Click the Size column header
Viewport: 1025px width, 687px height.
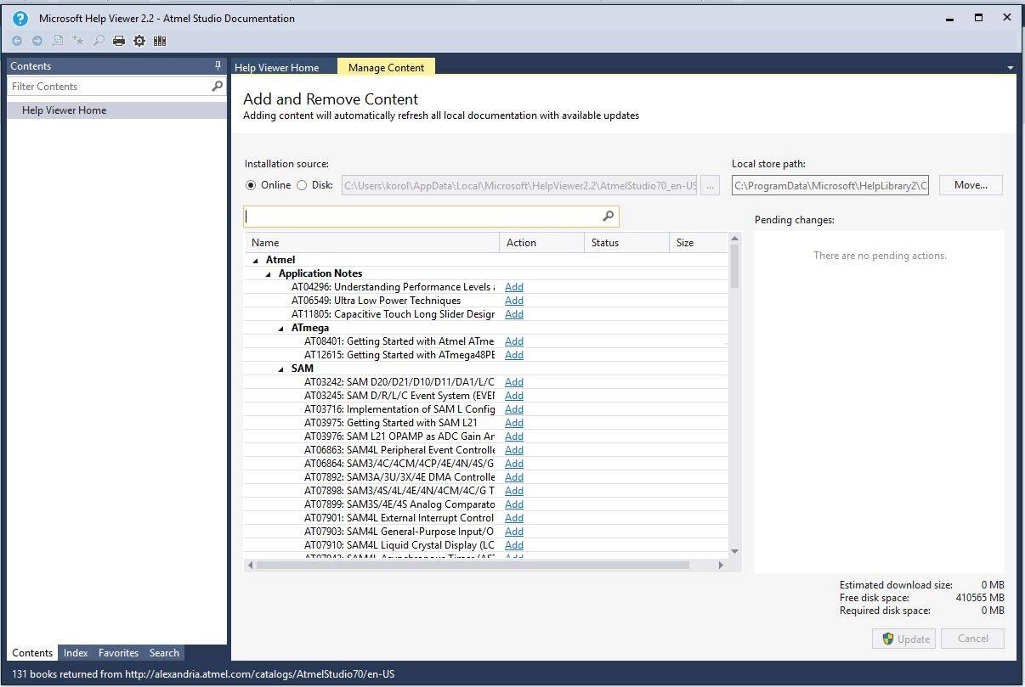pos(699,243)
